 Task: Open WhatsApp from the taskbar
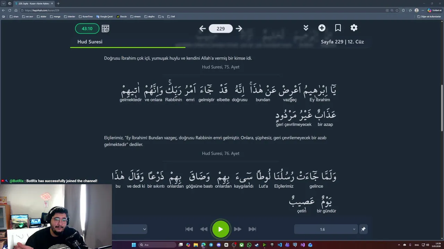(x=249, y=245)
